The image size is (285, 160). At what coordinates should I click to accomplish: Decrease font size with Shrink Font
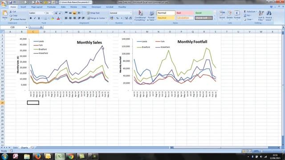(x=60, y=13)
